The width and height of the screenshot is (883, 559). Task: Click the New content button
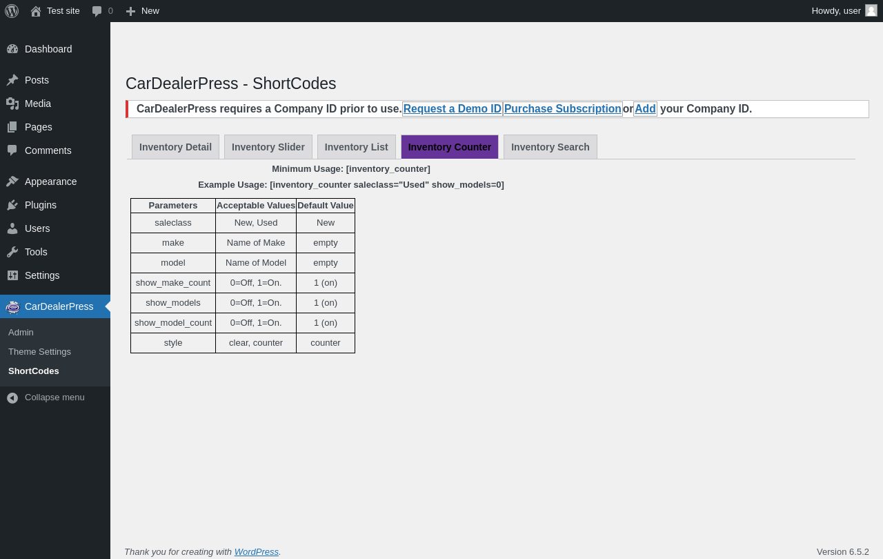tap(142, 11)
